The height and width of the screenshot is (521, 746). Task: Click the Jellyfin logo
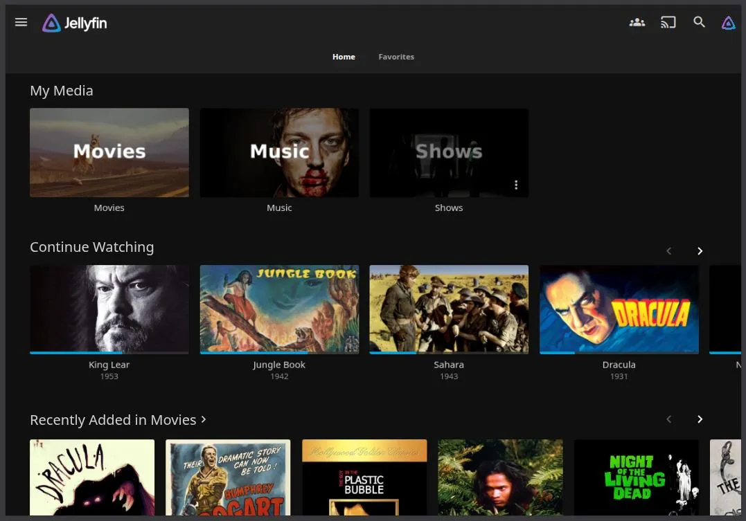(x=75, y=23)
